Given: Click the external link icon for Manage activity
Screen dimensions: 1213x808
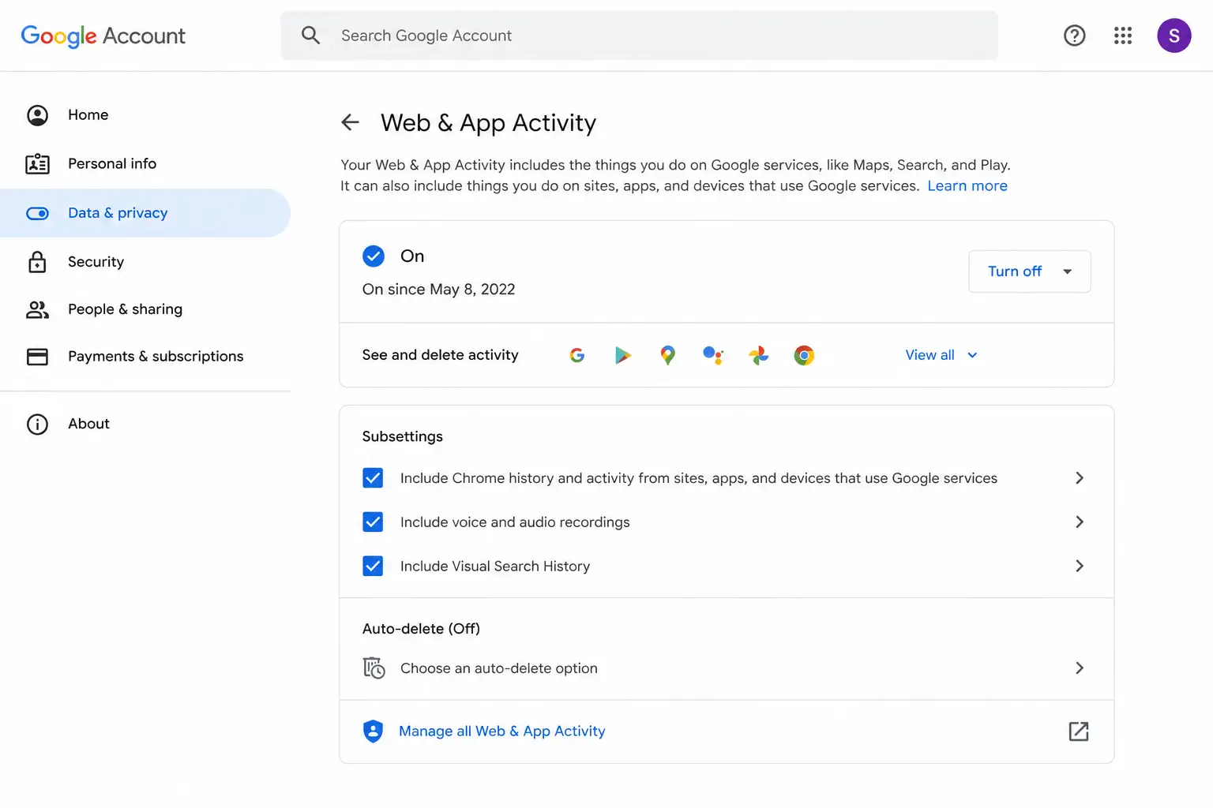Looking at the screenshot, I should coord(1079,731).
